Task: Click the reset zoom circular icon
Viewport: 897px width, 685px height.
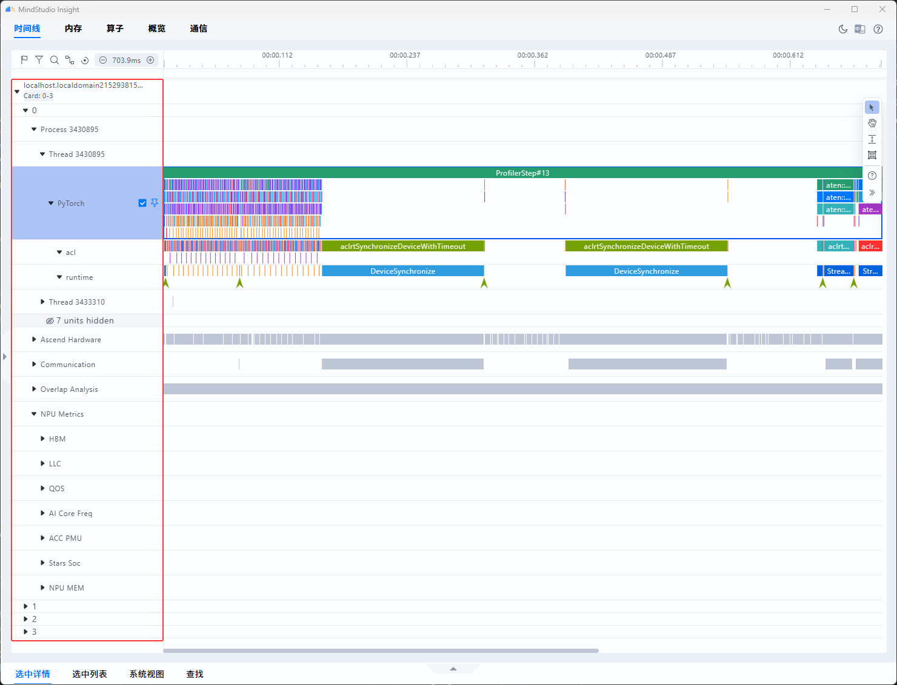Action: click(85, 60)
